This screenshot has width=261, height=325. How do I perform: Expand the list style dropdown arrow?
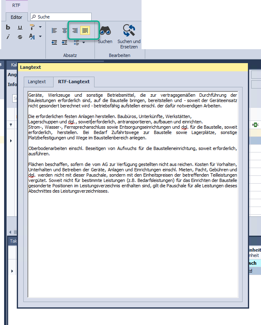click(x=83, y=42)
